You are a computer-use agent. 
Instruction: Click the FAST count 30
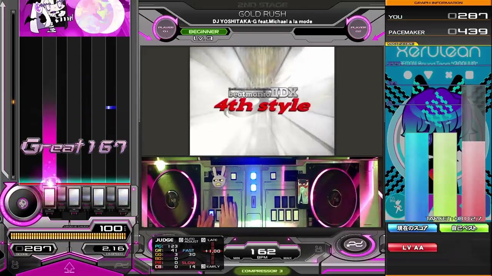(x=192, y=255)
